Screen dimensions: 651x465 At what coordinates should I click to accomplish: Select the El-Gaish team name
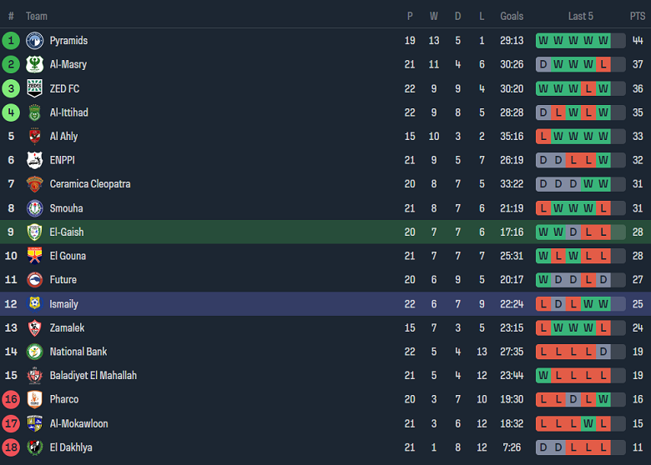point(67,232)
